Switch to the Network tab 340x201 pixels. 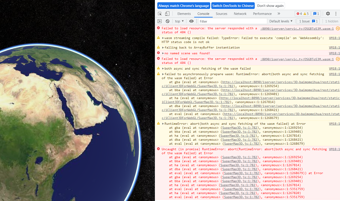[x=240, y=14]
